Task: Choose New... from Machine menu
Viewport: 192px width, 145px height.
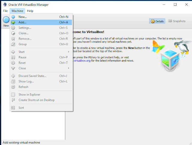Action: (41, 17)
